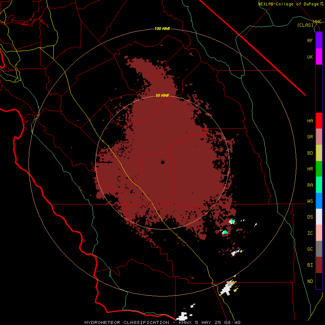The image size is (325, 325).
Task: Click the HHC product label
Action: point(317,22)
